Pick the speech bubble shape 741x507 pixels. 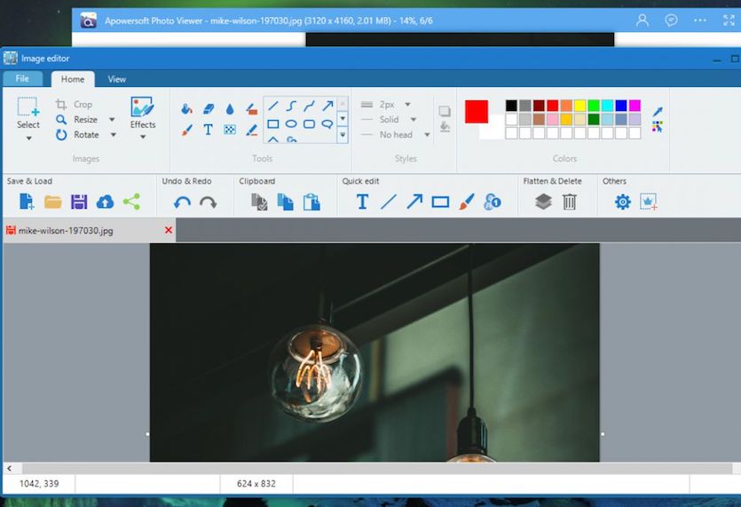point(327,124)
